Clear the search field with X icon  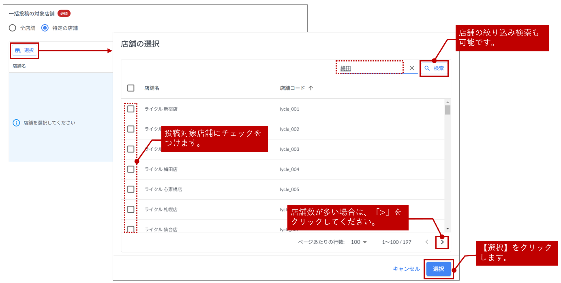tap(411, 68)
